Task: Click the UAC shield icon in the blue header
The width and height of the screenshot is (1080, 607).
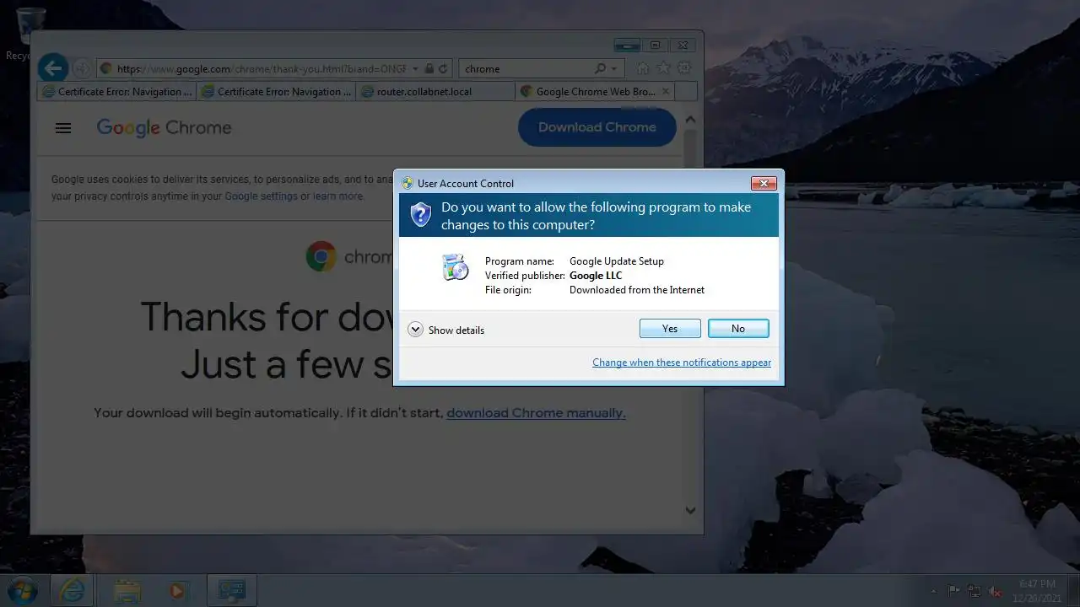Action: (x=420, y=214)
